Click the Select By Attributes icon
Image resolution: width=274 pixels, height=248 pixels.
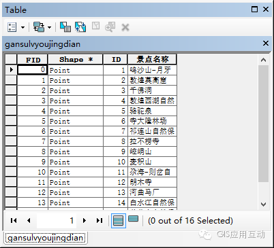click(x=65, y=27)
